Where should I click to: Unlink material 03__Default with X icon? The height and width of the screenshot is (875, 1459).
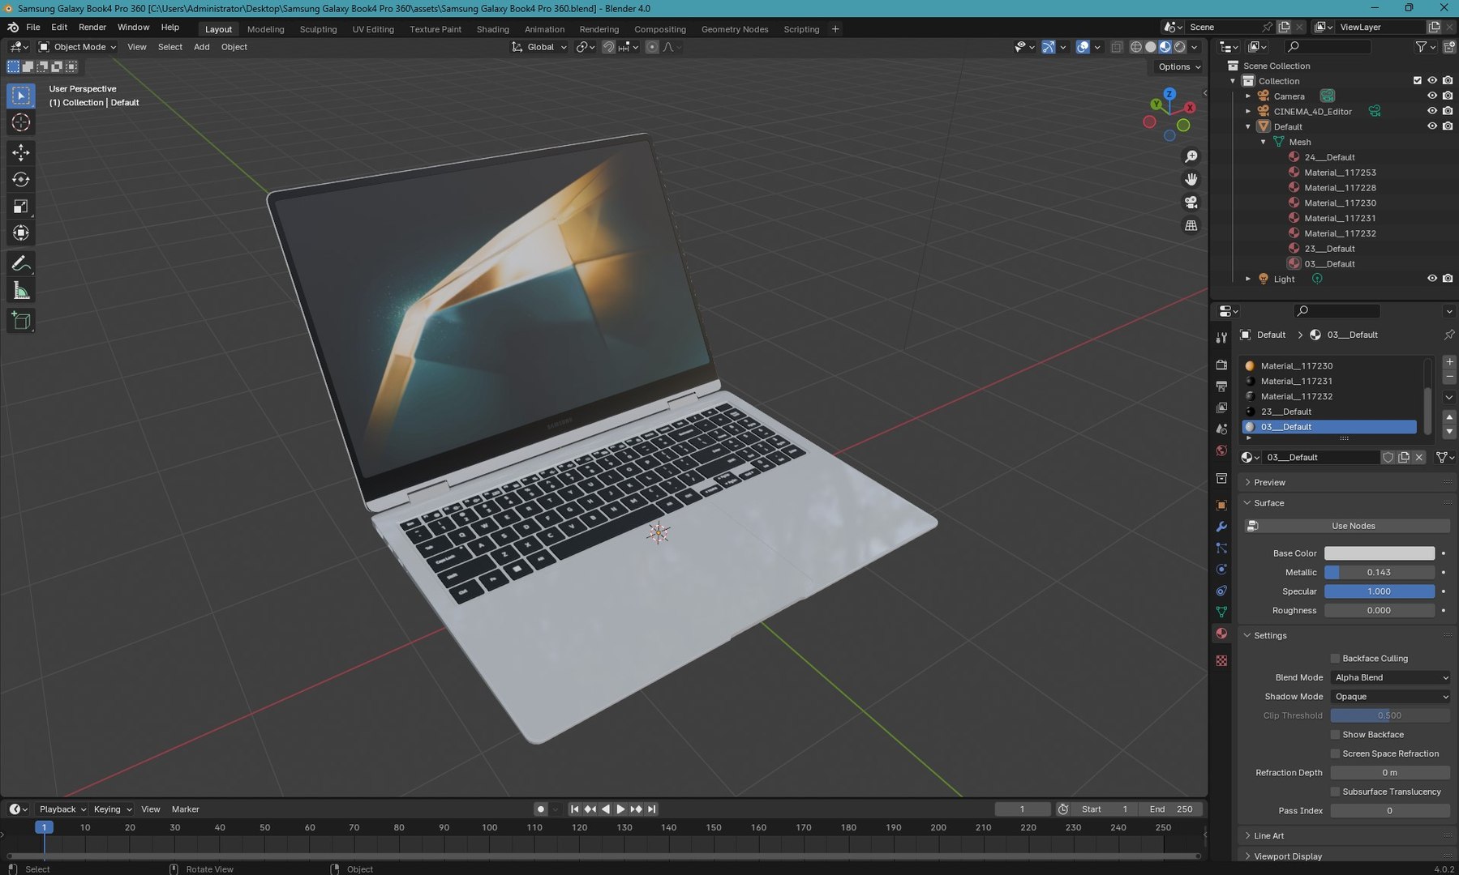point(1419,458)
